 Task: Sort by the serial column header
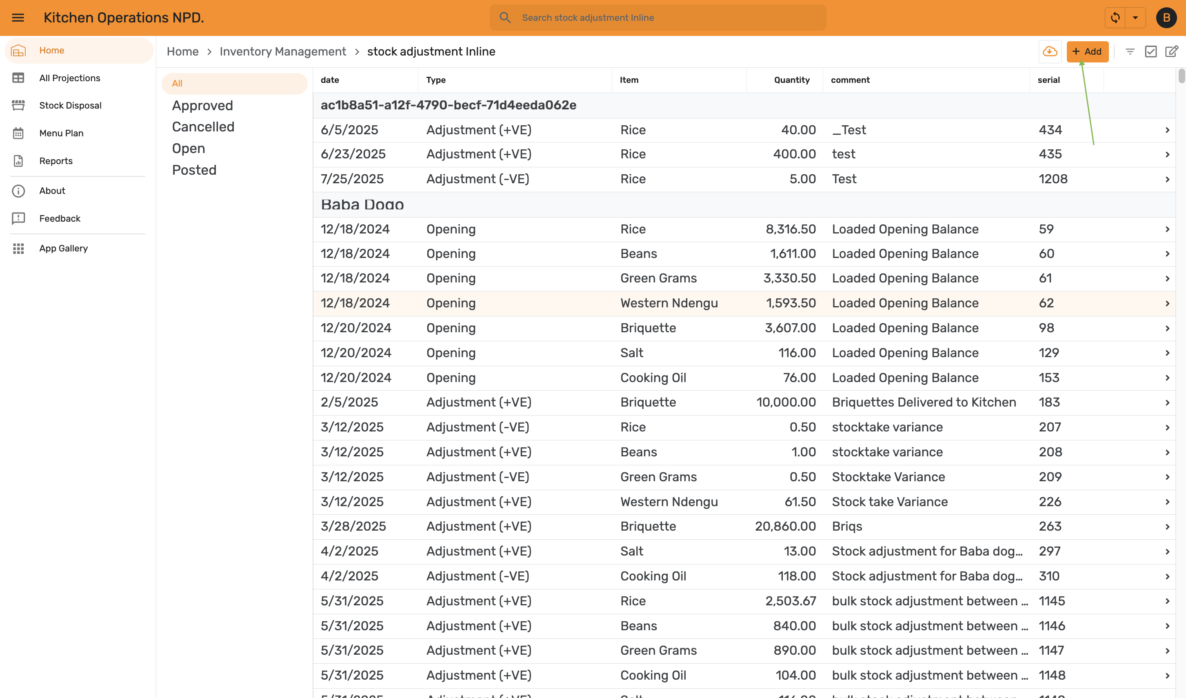pos(1048,80)
